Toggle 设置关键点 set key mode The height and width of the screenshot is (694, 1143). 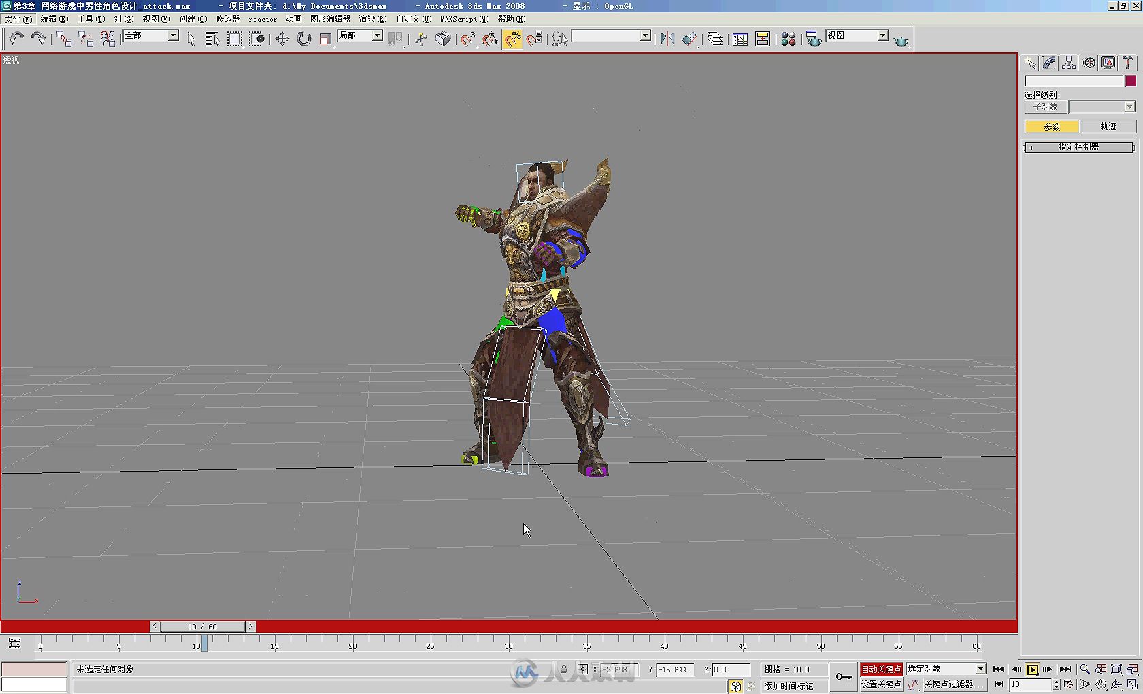pyautogui.click(x=881, y=684)
